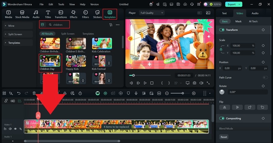Hide Video 1 track with eye icon
273x143 pixels.
[15, 129]
